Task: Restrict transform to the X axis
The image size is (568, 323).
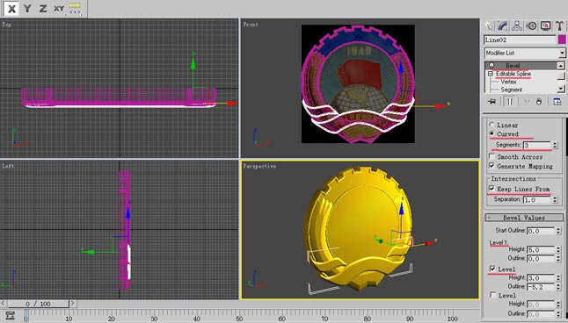Action: (11, 8)
